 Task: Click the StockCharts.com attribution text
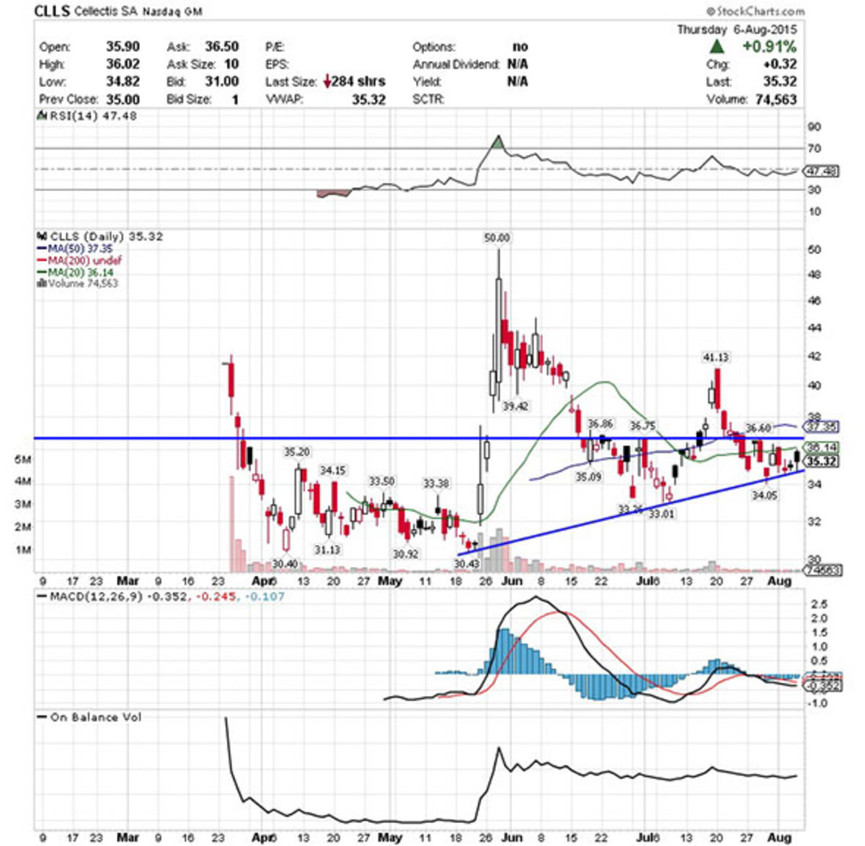coord(755,11)
